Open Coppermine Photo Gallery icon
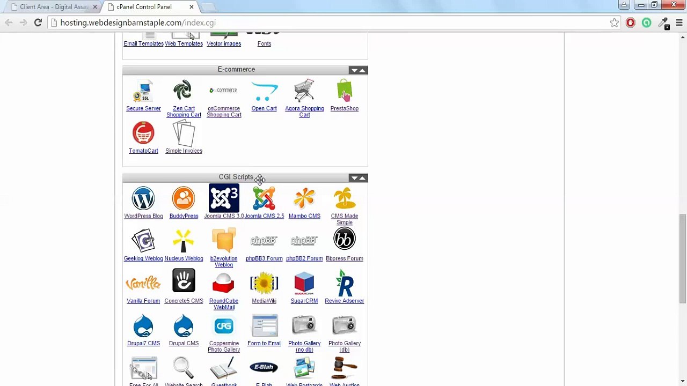 [224, 325]
